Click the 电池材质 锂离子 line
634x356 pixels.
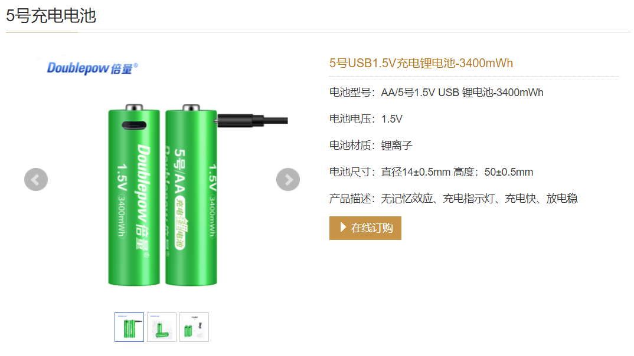coord(371,146)
